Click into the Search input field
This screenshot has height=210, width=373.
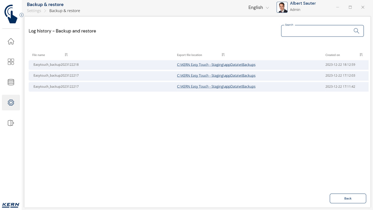[x=316, y=31]
